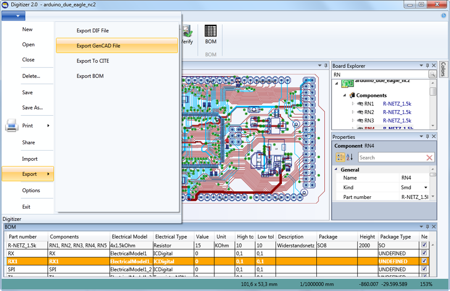Click the 153% zoom status value
Image resolution: width=450 pixels, height=291 pixels.
coord(426,284)
